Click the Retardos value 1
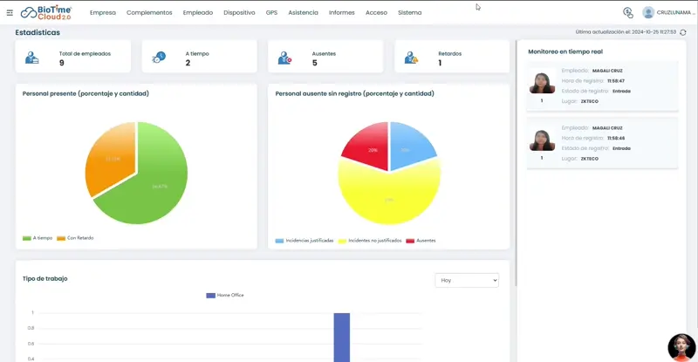698x362 pixels. 440,63
